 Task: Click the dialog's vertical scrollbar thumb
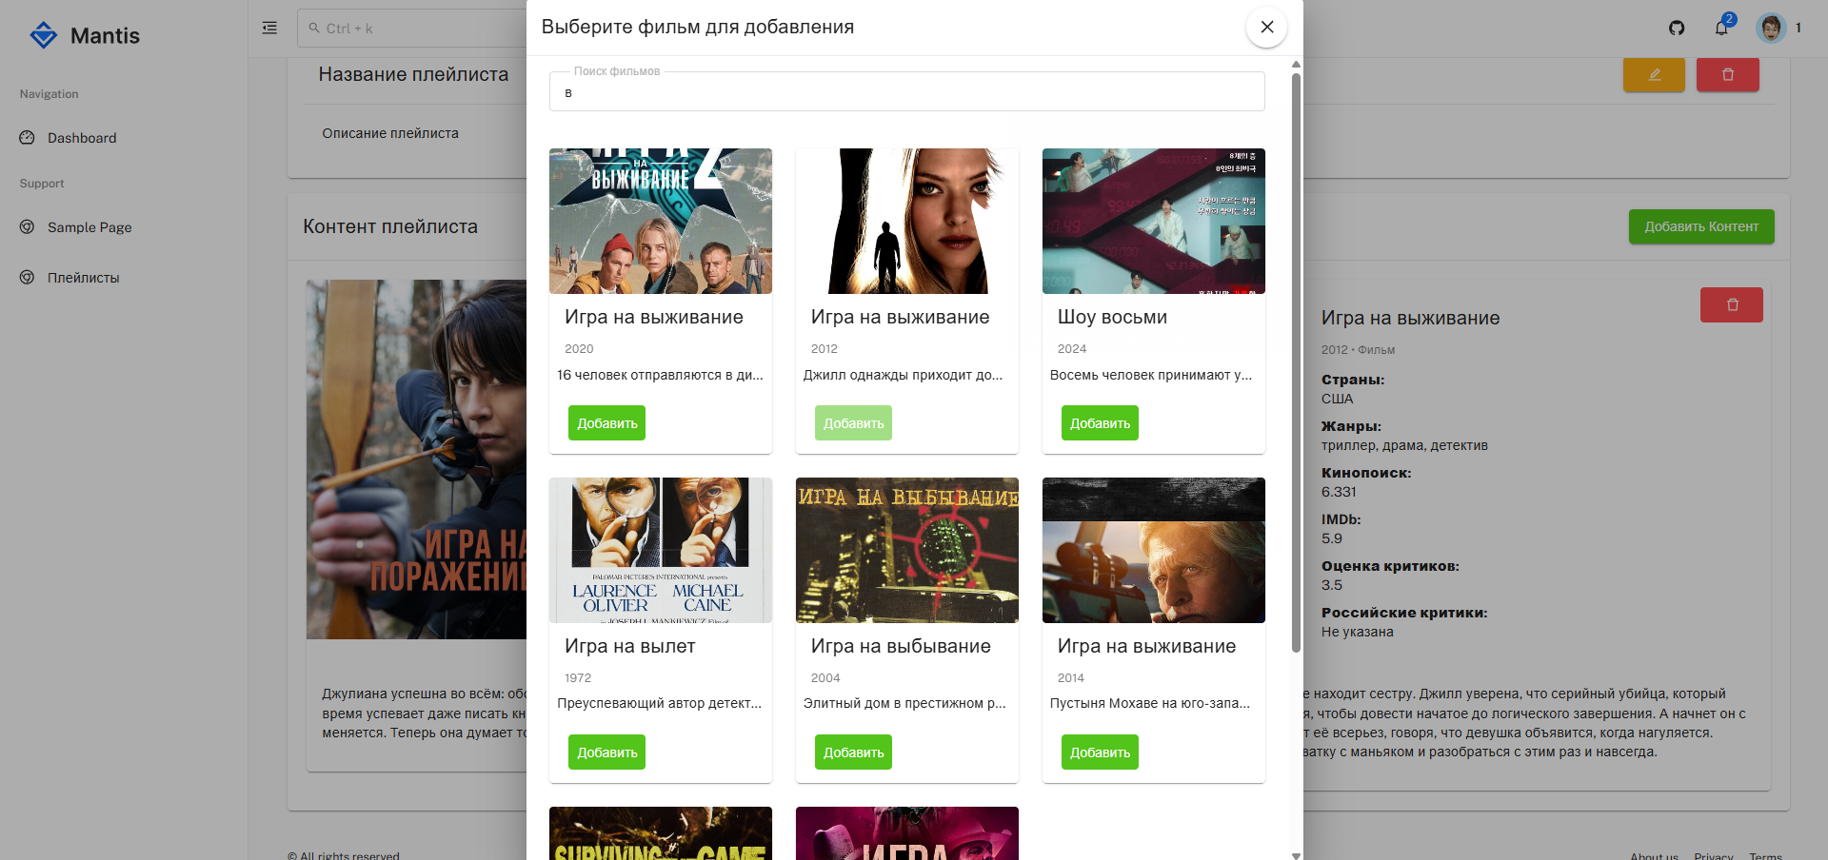pyautogui.click(x=1296, y=362)
